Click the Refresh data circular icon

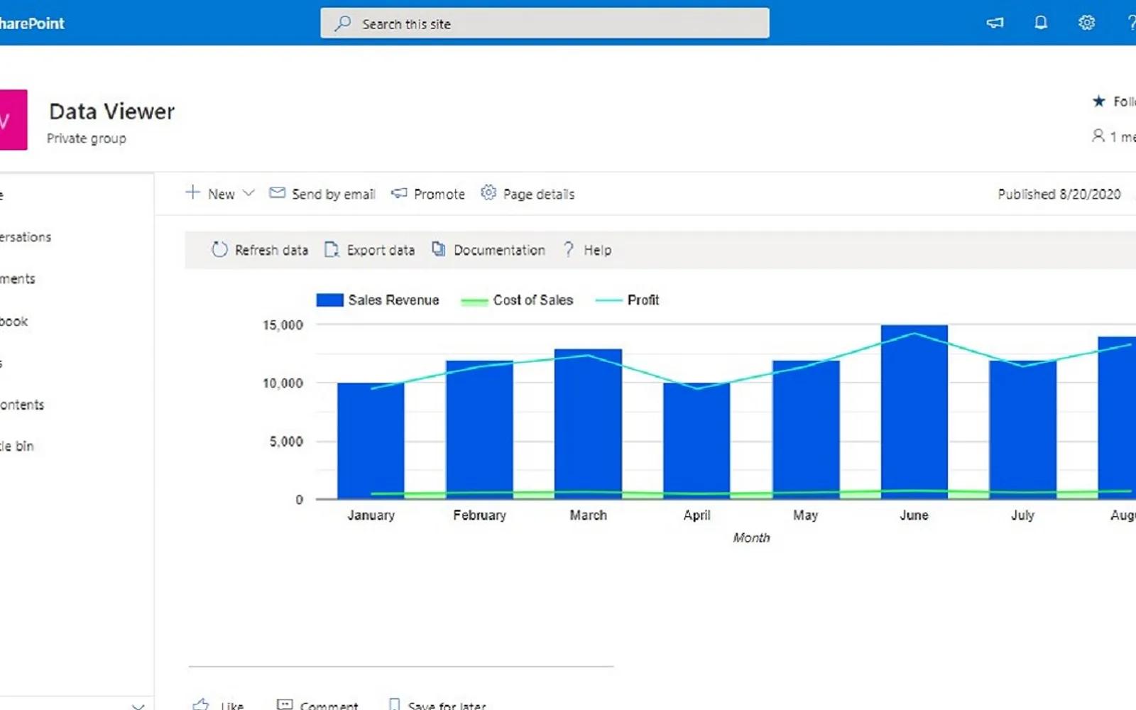[x=219, y=249]
